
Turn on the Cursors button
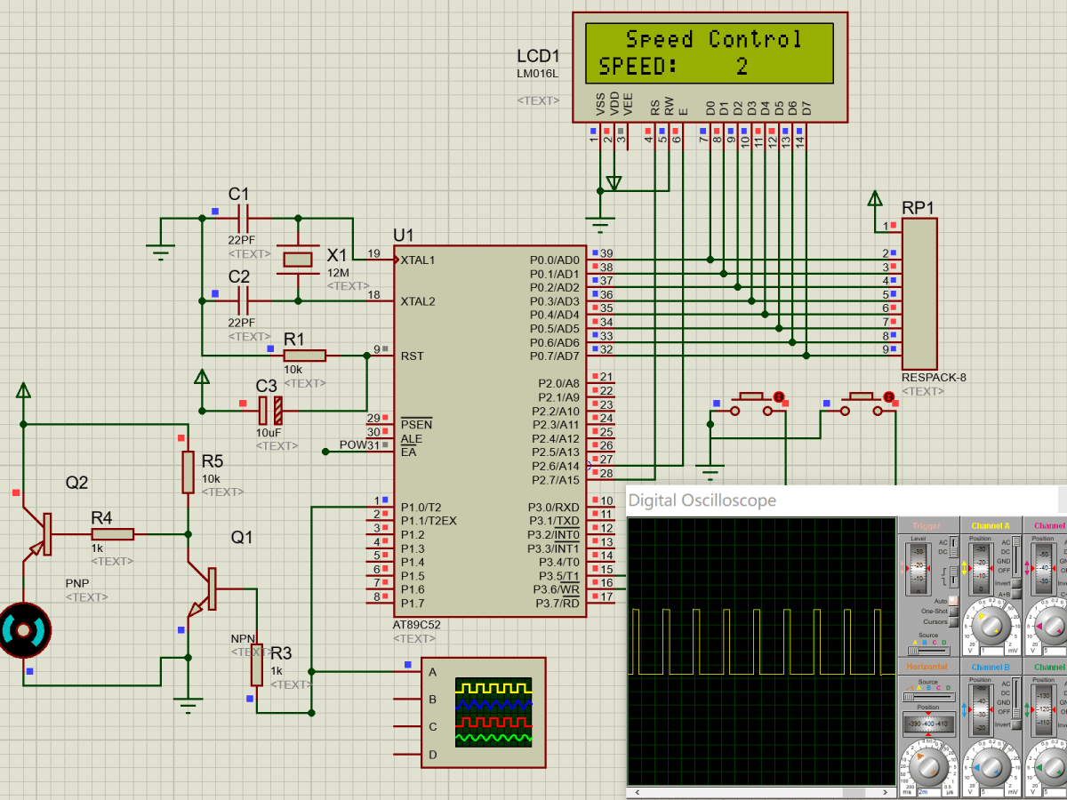pos(953,622)
